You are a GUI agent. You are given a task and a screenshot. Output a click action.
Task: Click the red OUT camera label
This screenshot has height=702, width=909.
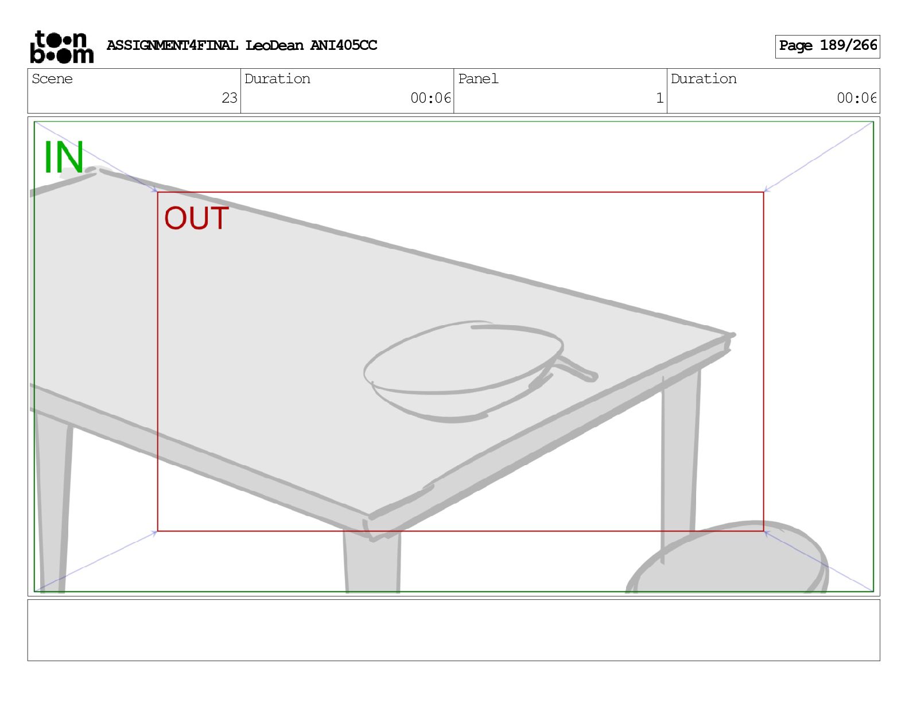pos(197,219)
